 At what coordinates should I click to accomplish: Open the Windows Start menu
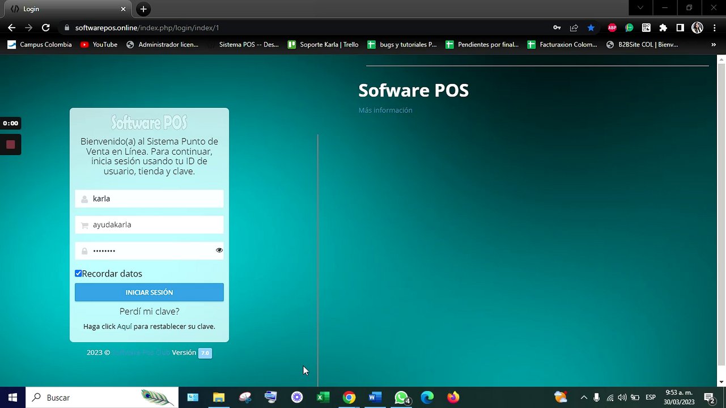[12, 397]
